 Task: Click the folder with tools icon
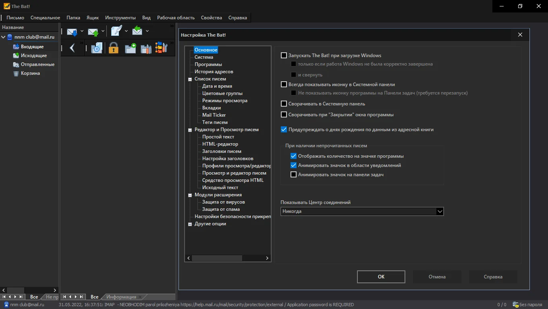click(x=146, y=49)
